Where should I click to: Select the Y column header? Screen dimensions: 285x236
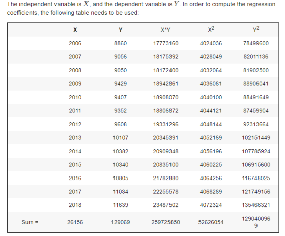click(120, 30)
